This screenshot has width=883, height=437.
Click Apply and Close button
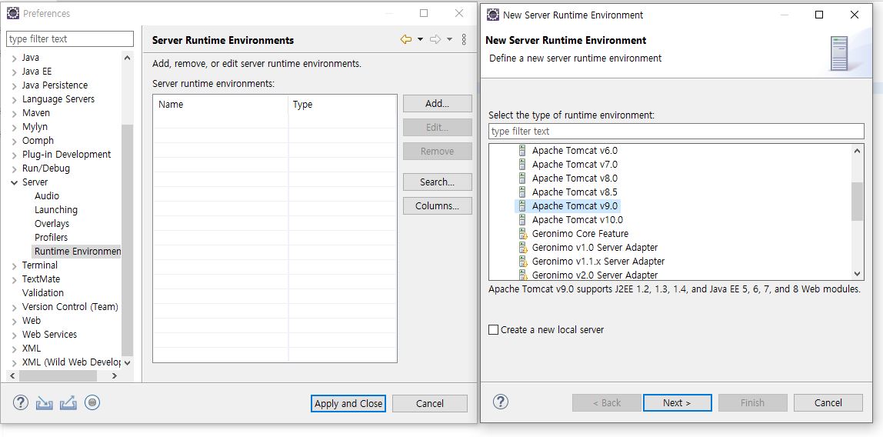(x=348, y=403)
